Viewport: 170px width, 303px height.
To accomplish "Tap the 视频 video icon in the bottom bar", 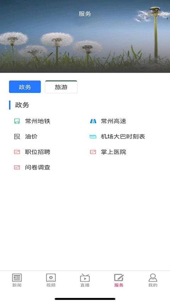I will [x=51, y=278].
